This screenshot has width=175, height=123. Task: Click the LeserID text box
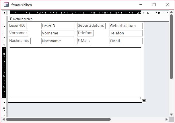(x=58, y=26)
